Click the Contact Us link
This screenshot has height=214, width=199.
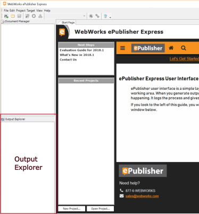click(x=68, y=59)
